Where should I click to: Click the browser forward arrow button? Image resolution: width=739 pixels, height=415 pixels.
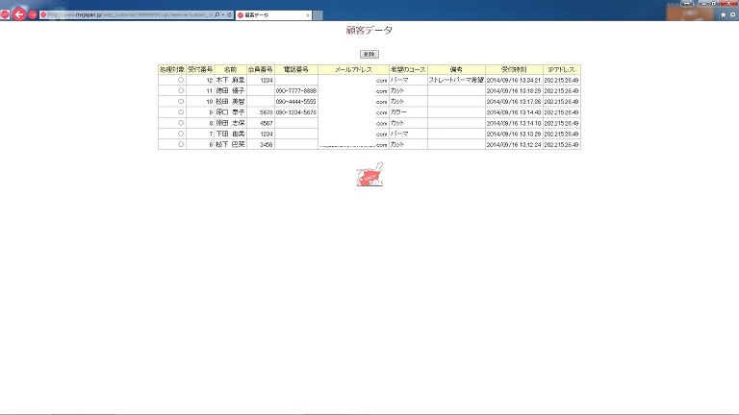(33, 14)
